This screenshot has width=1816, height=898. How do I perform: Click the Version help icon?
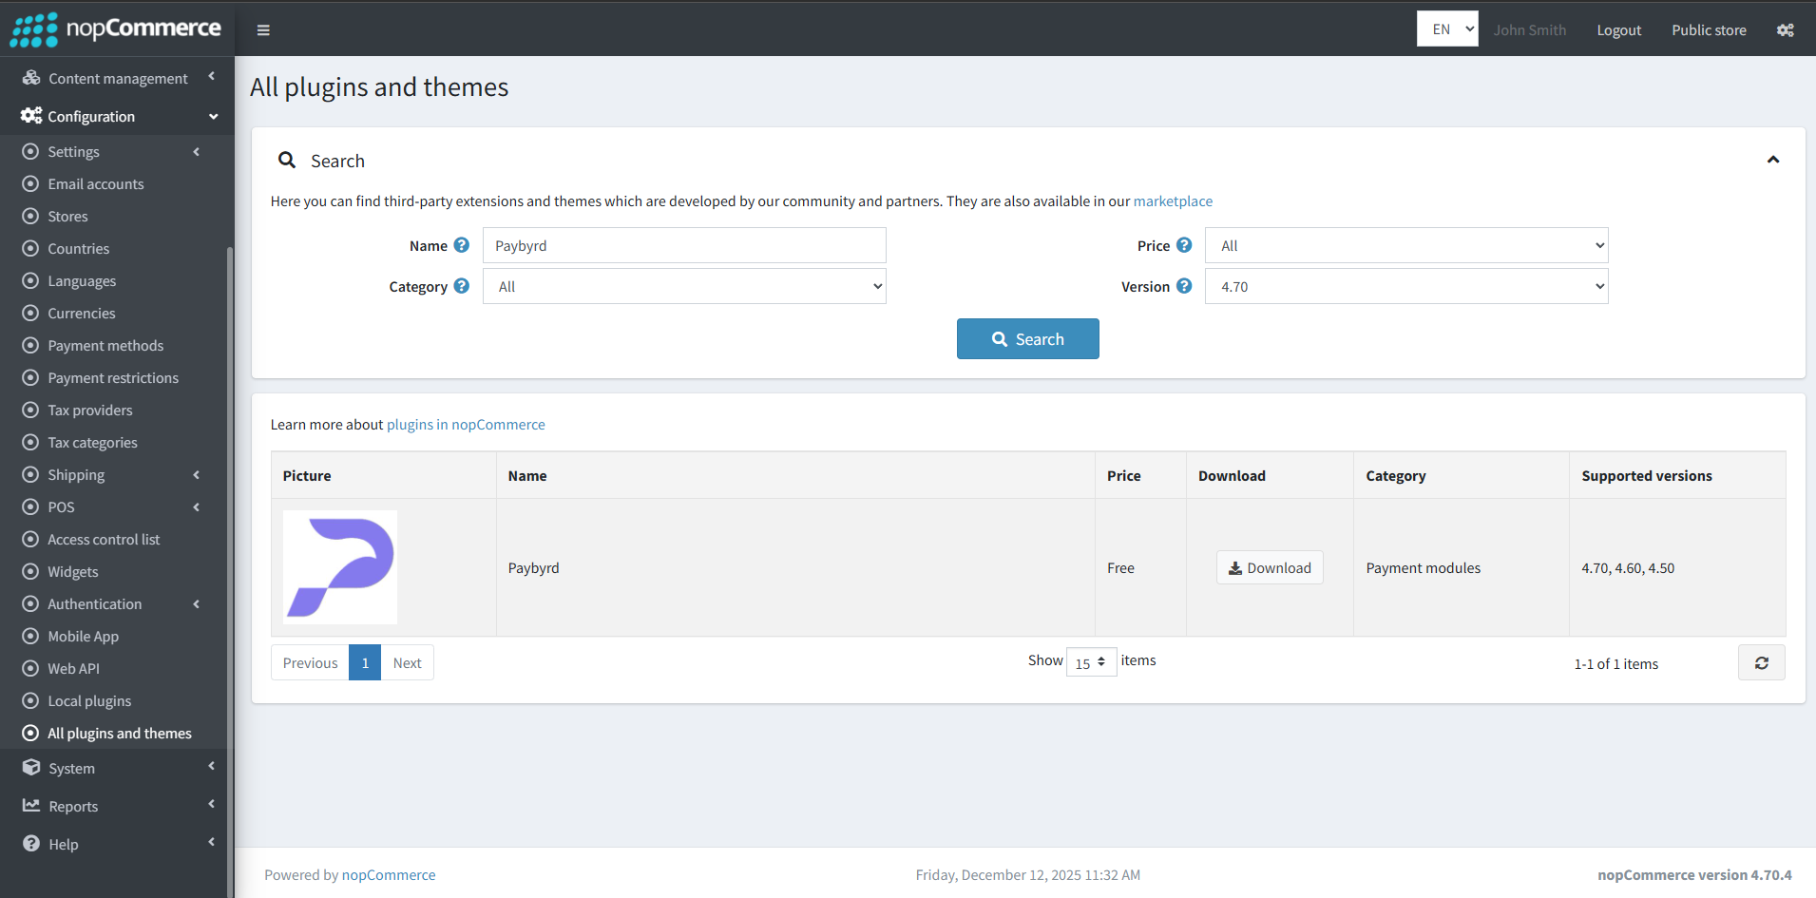(x=1185, y=285)
